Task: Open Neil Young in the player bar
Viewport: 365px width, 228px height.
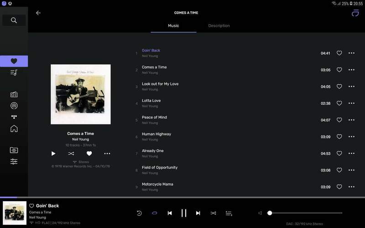Action: [37, 218]
